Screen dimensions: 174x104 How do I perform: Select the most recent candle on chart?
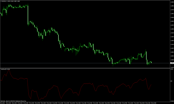151,62
